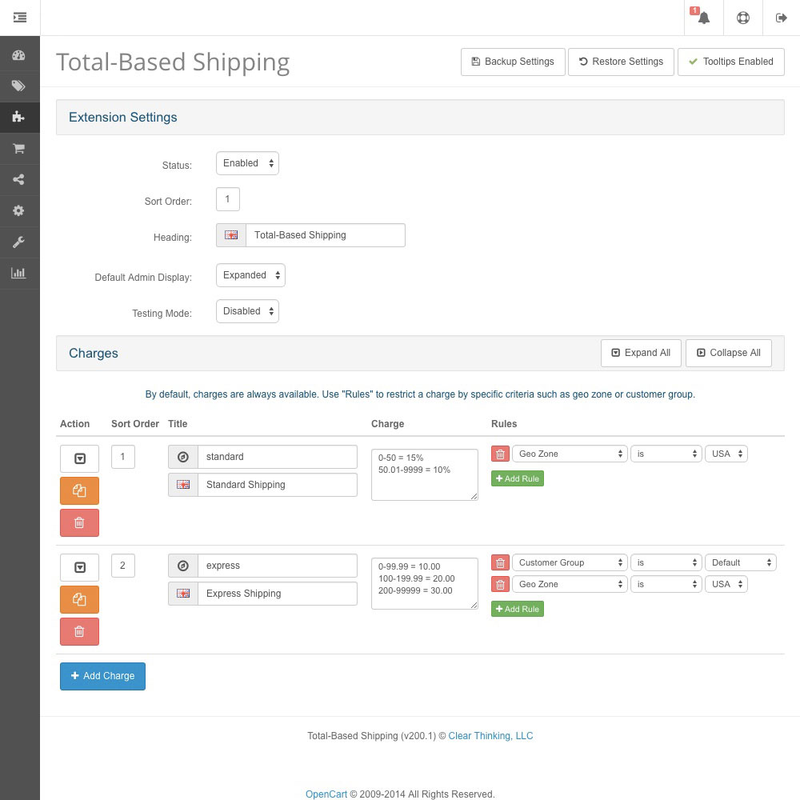Remove the Customer Group rule
Image resolution: width=800 pixels, height=800 pixels.
(x=500, y=563)
